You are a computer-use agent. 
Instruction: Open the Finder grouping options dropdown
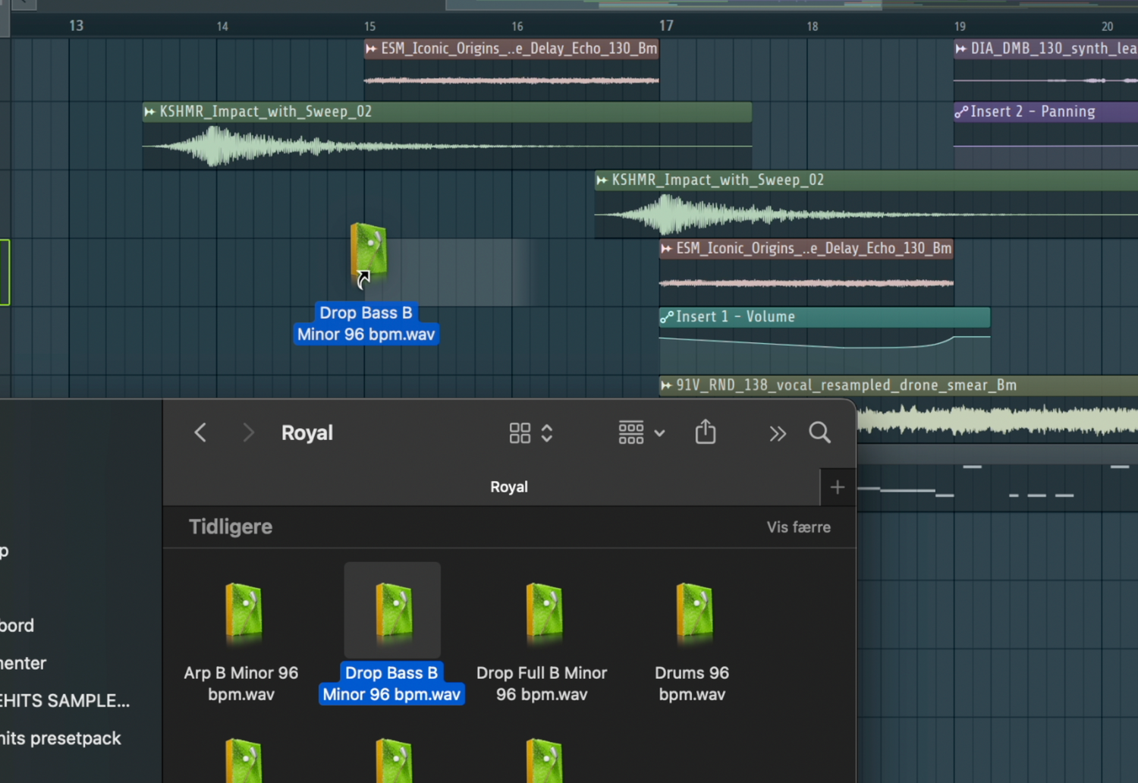641,433
